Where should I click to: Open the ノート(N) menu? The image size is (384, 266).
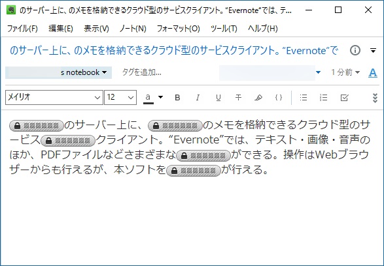pyautogui.click(x=133, y=29)
